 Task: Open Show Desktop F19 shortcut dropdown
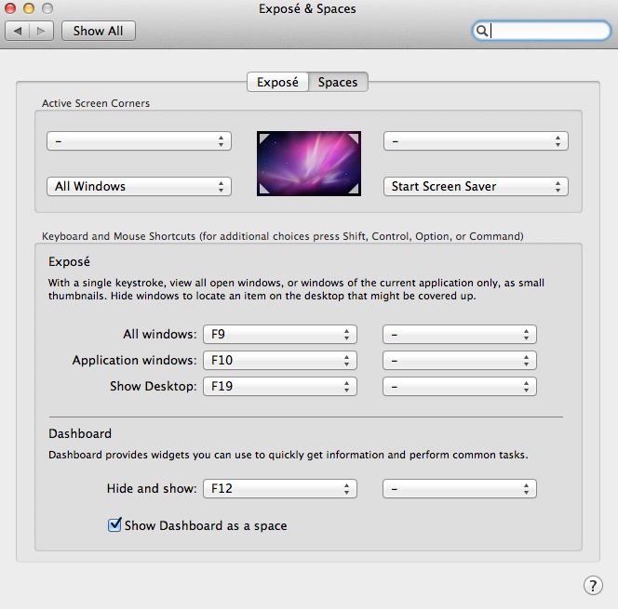(280, 386)
